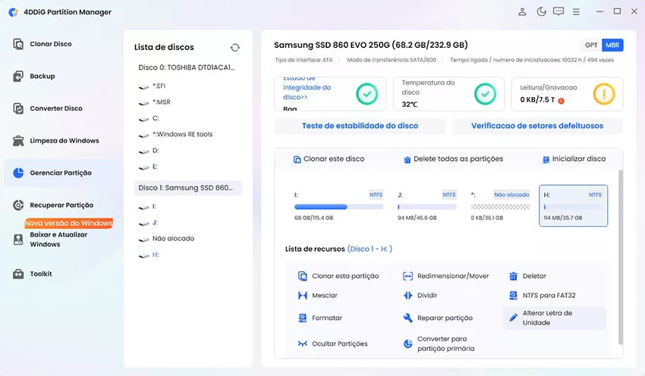645x376 pixels.
Task: Click Inicializar disco
Action: click(574, 159)
